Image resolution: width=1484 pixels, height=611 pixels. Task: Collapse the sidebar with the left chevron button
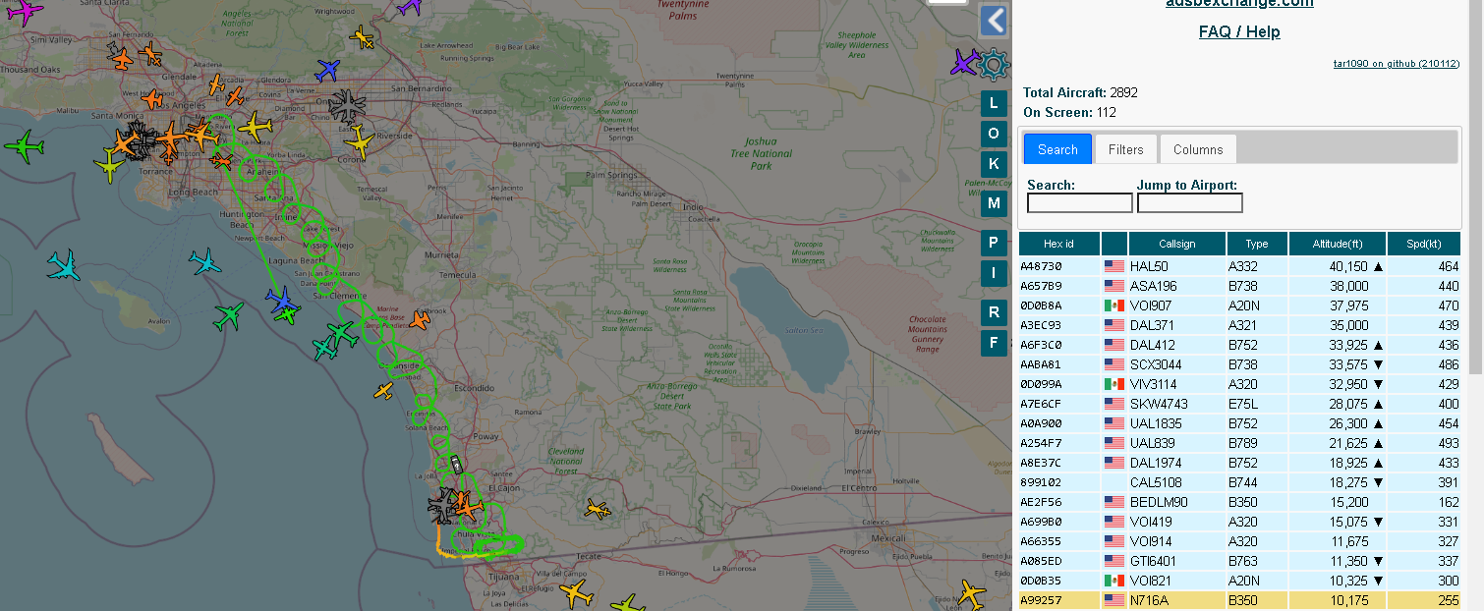click(x=994, y=21)
